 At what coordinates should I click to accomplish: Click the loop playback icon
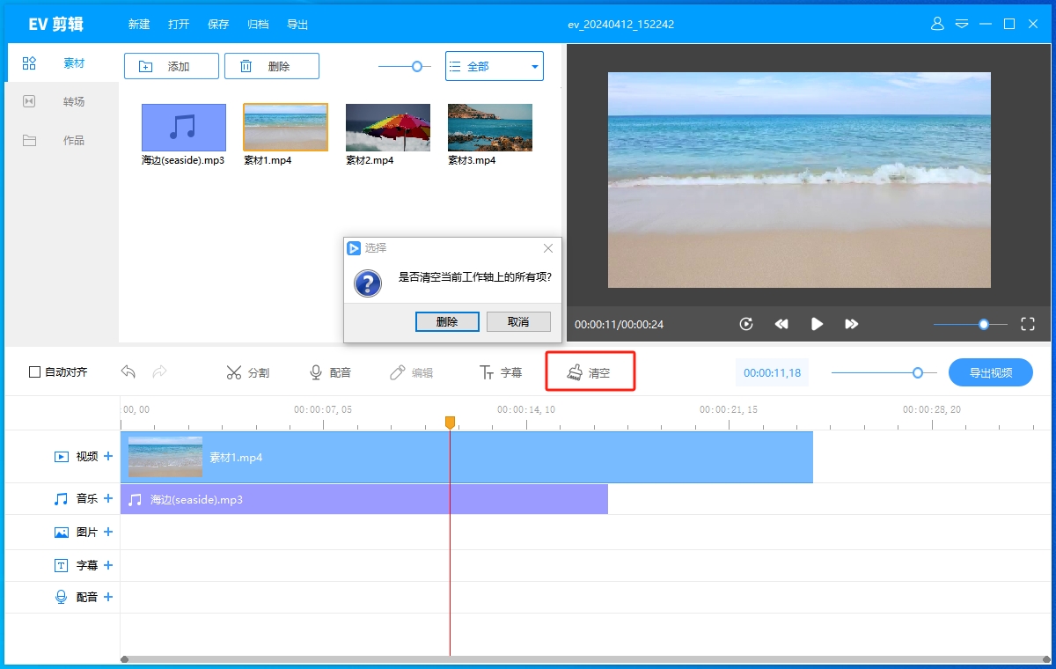[746, 324]
